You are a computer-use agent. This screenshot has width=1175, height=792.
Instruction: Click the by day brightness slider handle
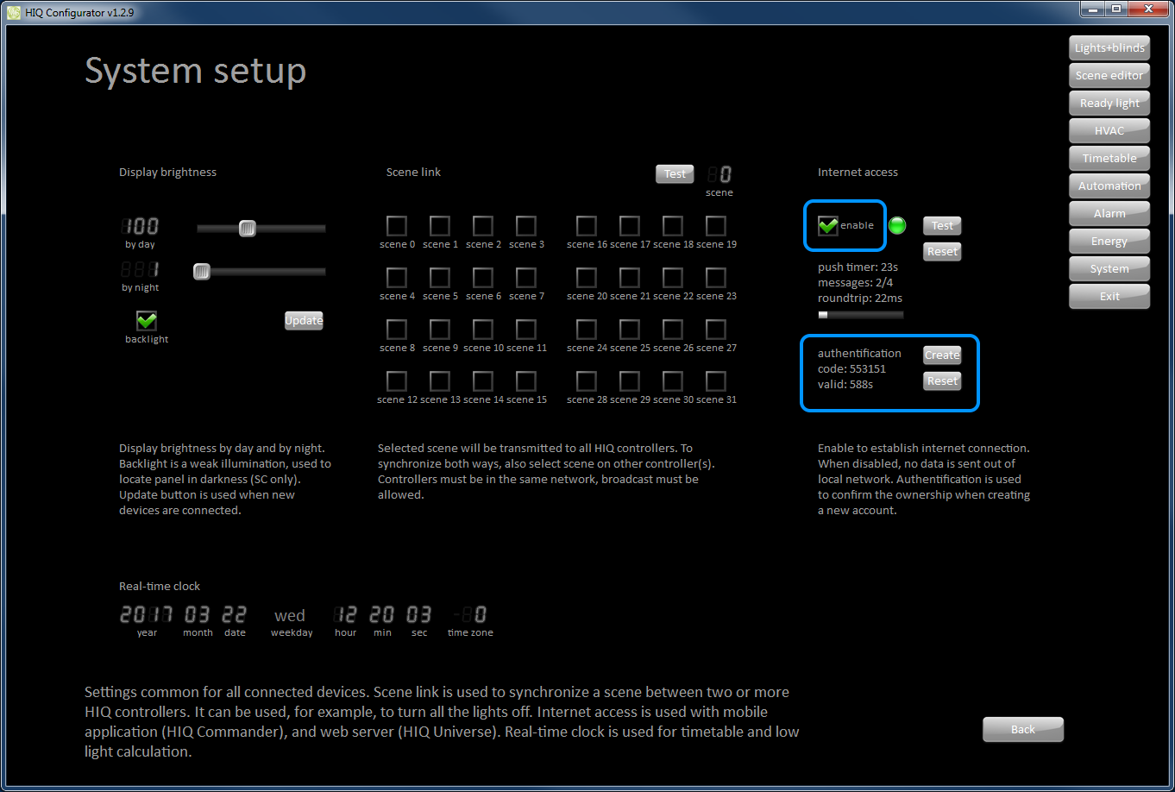248,229
